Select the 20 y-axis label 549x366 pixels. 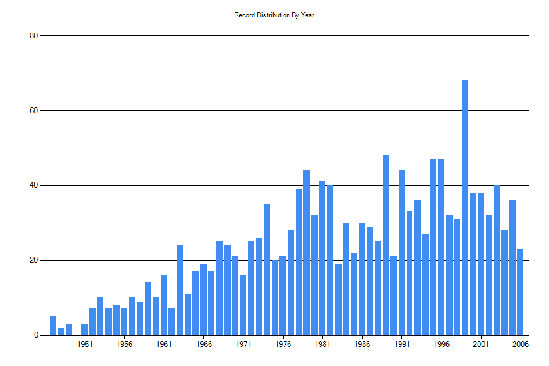click(x=34, y=261)
